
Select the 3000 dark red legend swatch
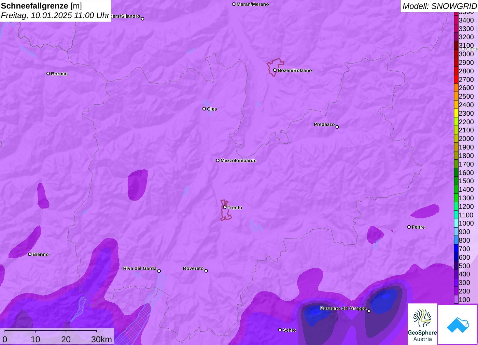tap(456, 54)
